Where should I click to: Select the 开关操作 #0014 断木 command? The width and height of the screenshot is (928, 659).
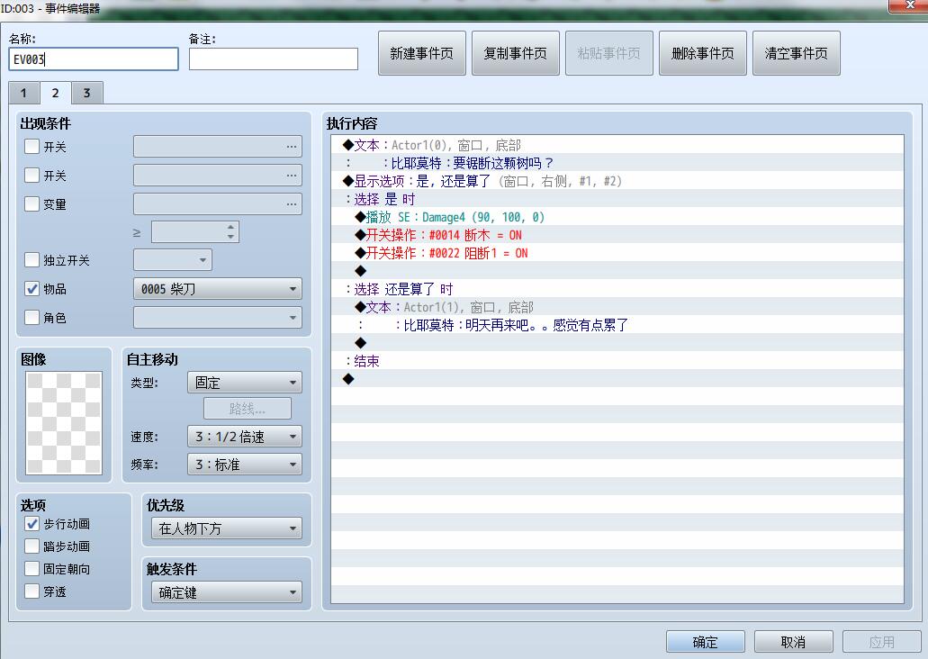[x=617, y=235]
